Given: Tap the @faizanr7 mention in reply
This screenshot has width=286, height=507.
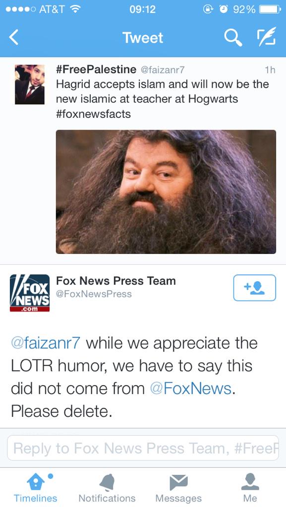Looking at the screenshot, I should click(x=46, y=343).
